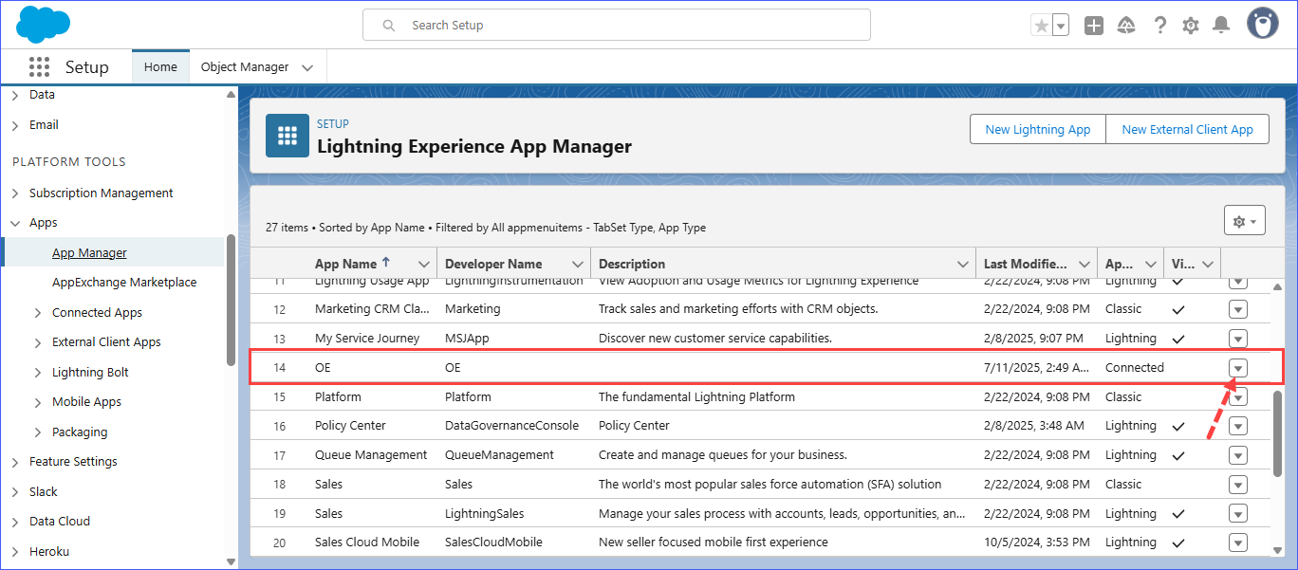Click the New External Client App button
The width and height of the screenshot is (1298, 570).
click(1187, 130)
